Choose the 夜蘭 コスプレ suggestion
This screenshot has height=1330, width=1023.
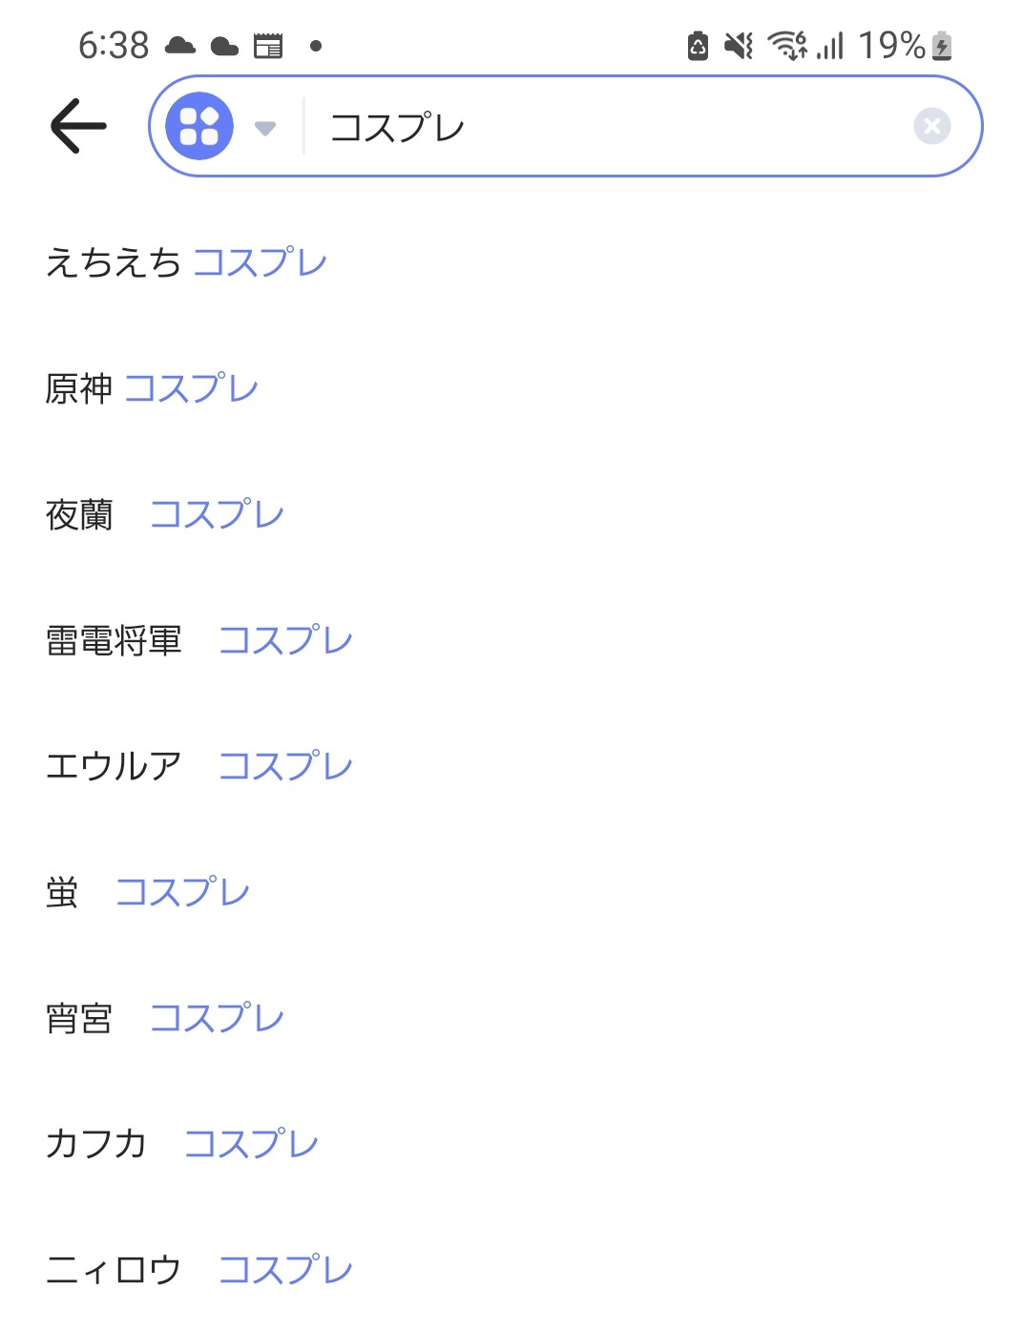click(165, 514)
